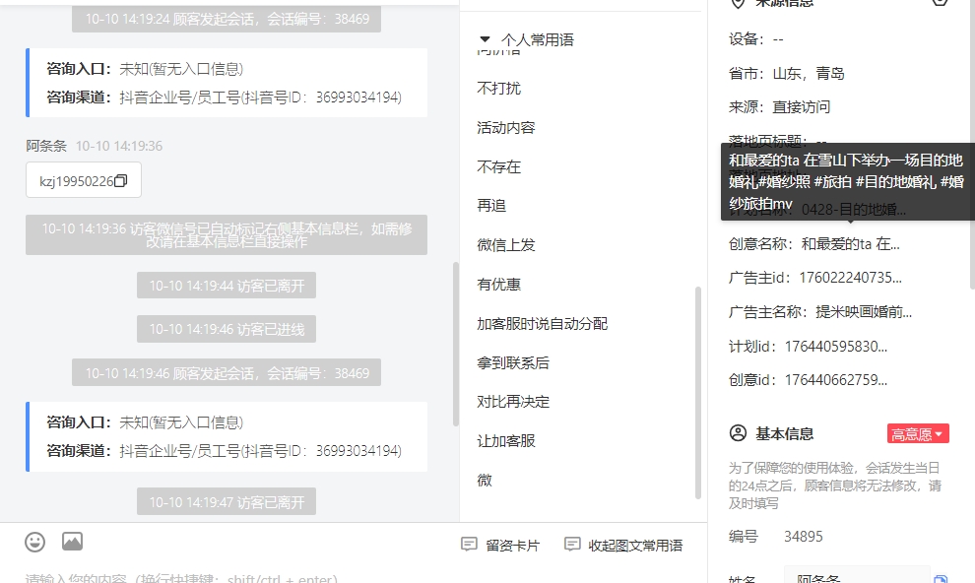The image size is (975, 583).
Task: Open the 高意愿 intent dropdown
Action: click(918, 434)
